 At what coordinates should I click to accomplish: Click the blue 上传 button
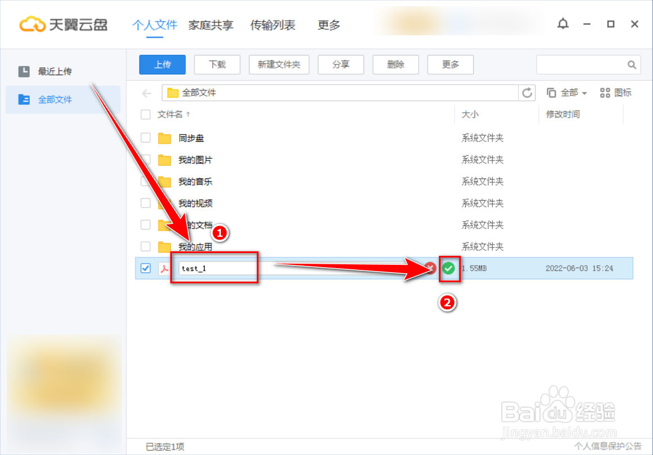point(162,65)
